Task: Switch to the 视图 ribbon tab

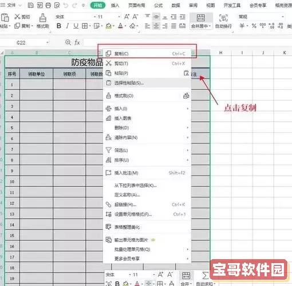Action: point(211,5)
